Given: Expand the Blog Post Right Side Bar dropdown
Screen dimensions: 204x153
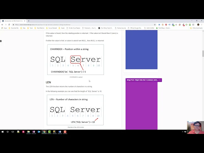Looking at the screenshot, I should coord(160,80).
